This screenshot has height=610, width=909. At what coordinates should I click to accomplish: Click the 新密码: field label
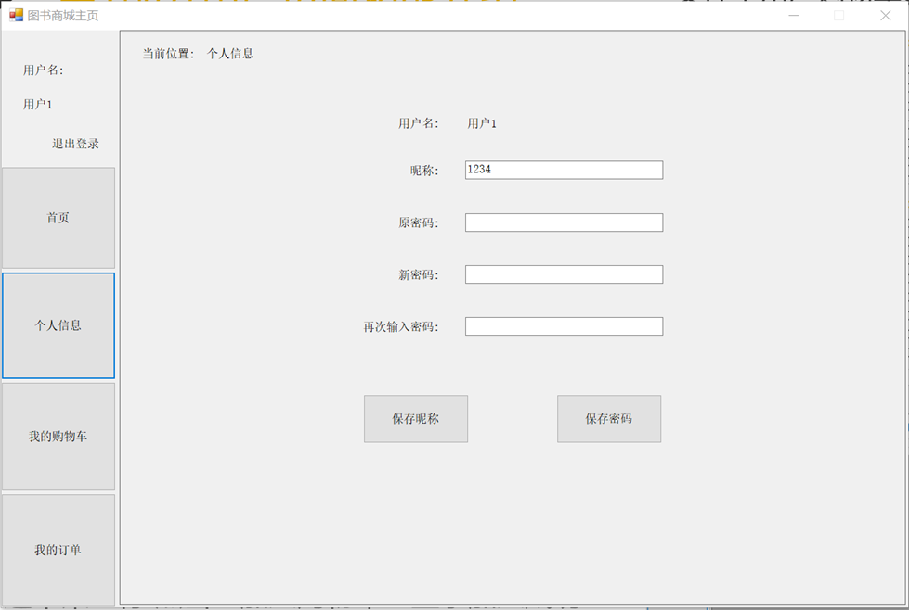418,275
